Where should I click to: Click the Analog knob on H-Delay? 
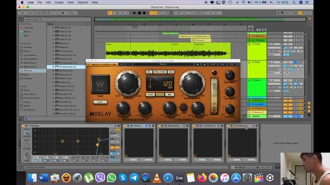[230, 109]
